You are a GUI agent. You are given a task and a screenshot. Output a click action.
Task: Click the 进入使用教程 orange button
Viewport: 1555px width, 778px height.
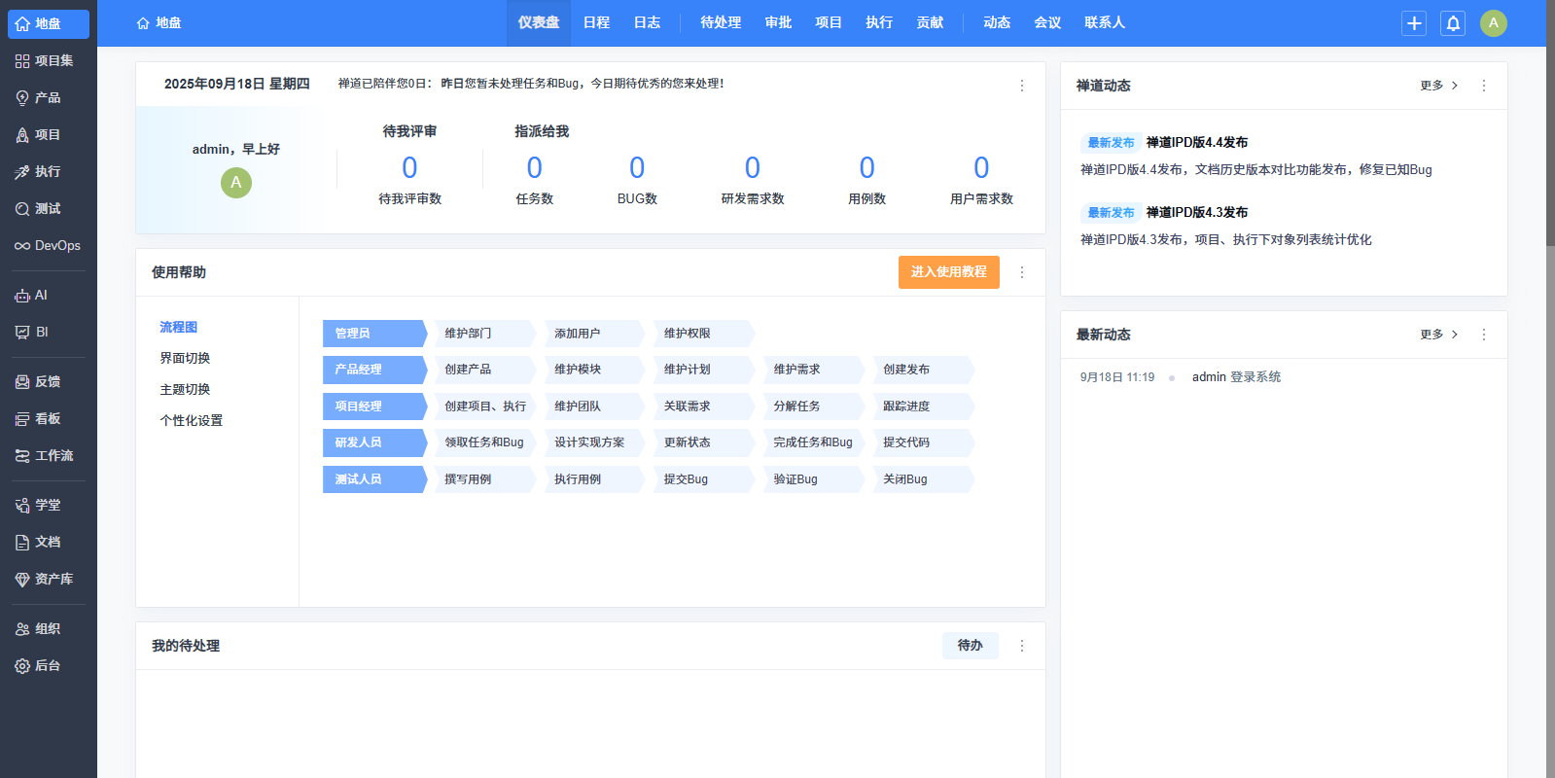pyautogui.click(x=948, y=272)
